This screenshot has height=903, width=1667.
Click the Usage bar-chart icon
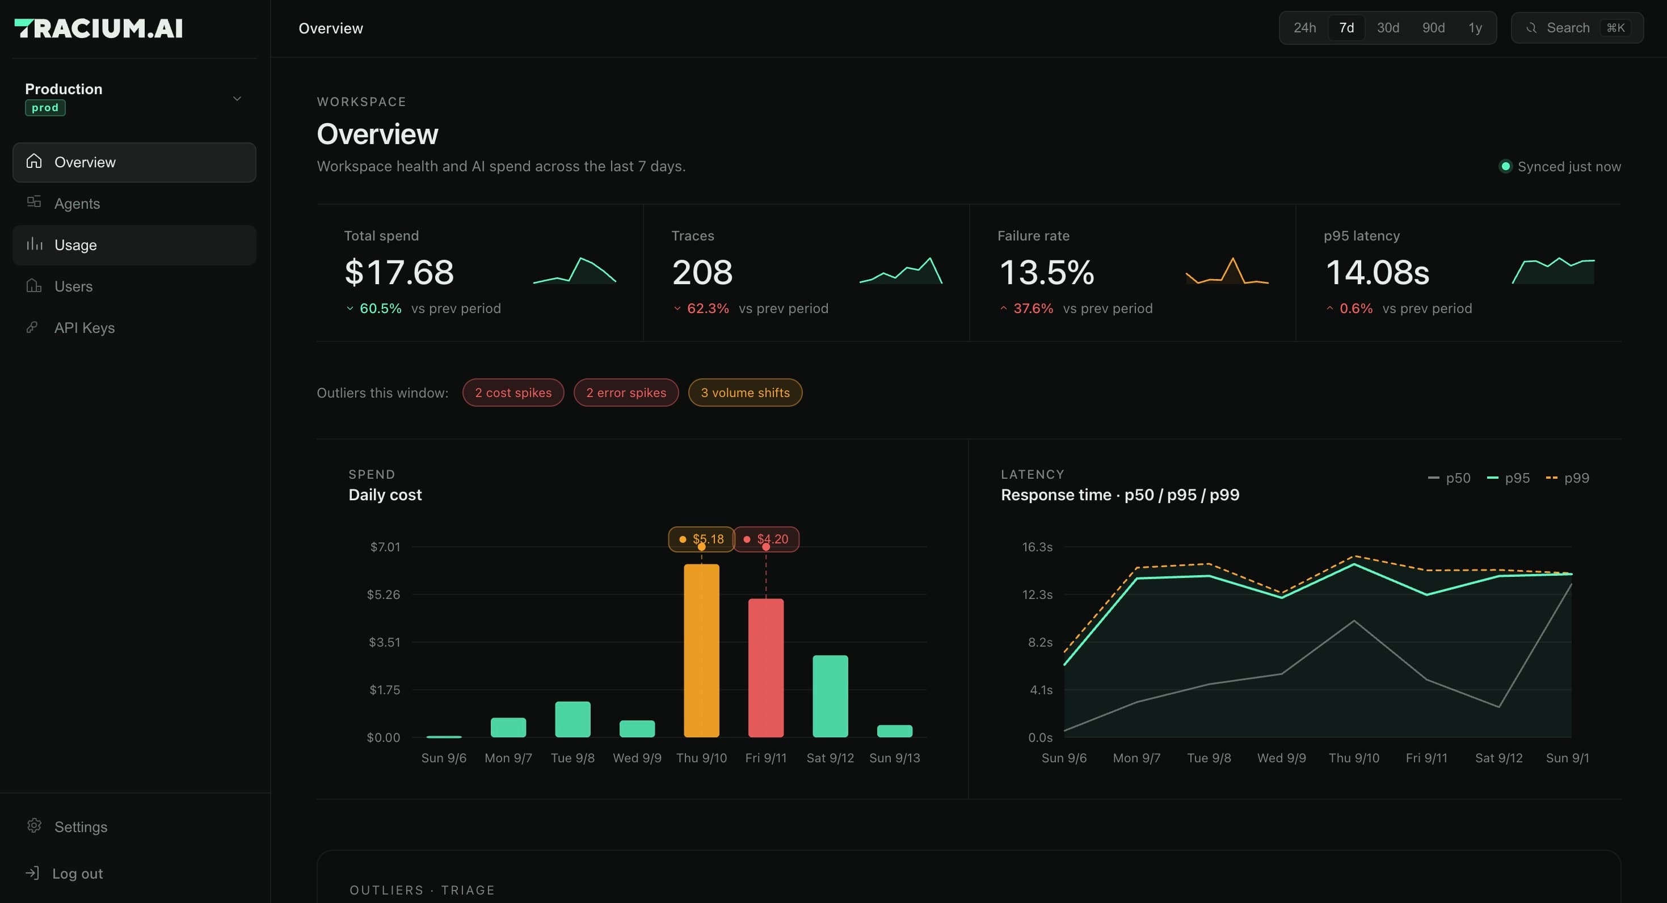tap(33, 244)
